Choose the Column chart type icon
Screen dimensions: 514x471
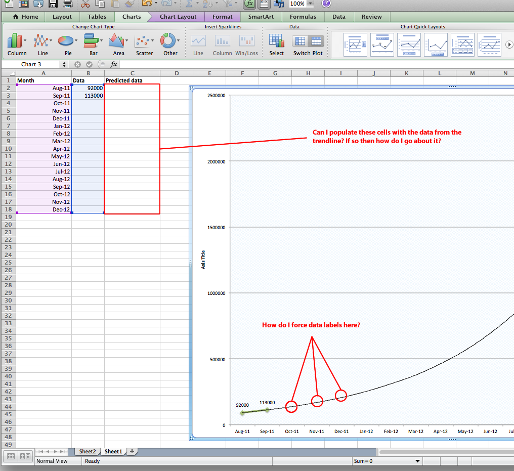point(14,40)
